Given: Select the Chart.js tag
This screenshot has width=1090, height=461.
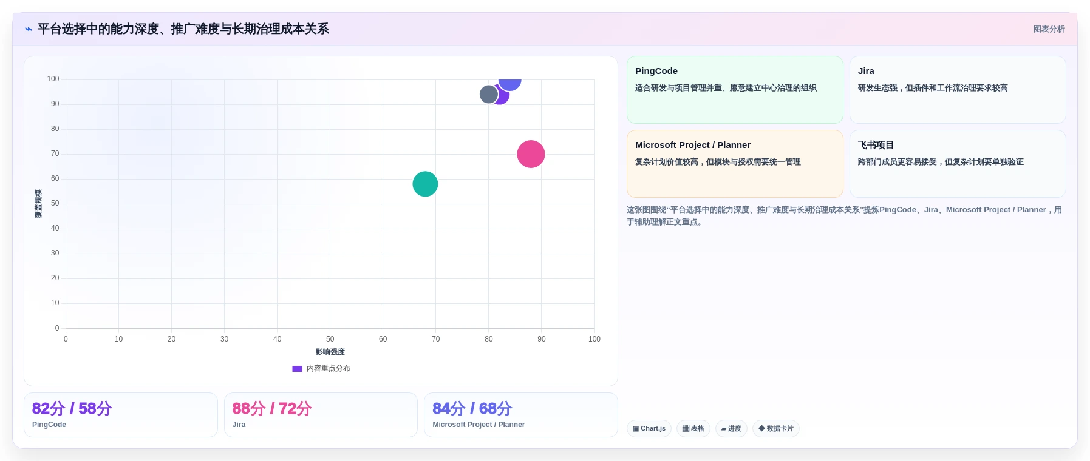Looking at the screenshot, I should click(649, 429).
